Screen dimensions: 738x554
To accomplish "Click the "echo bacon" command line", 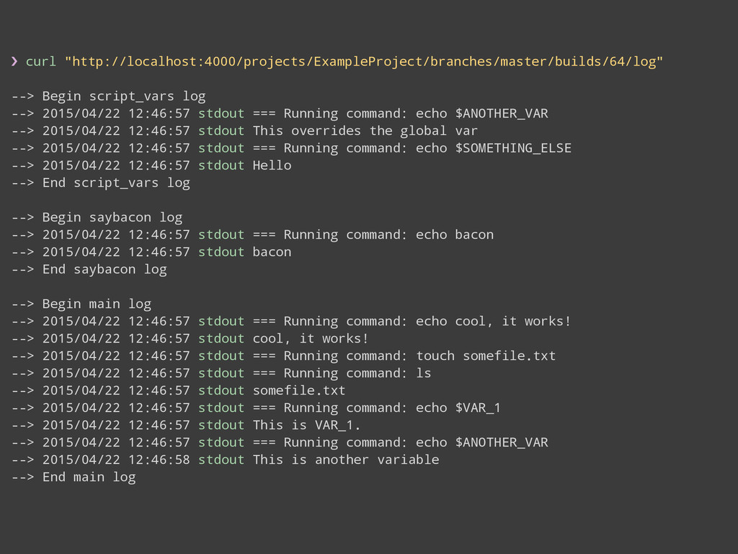I will click(x=455, y=234).
